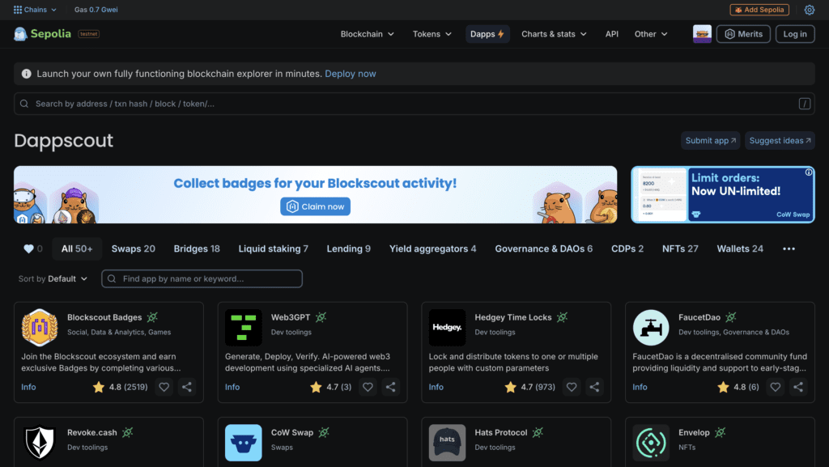This screenshot has width=829, height=467.
Task: Open the Sort by Default dropdown
Action: click(x=53, y=278)
